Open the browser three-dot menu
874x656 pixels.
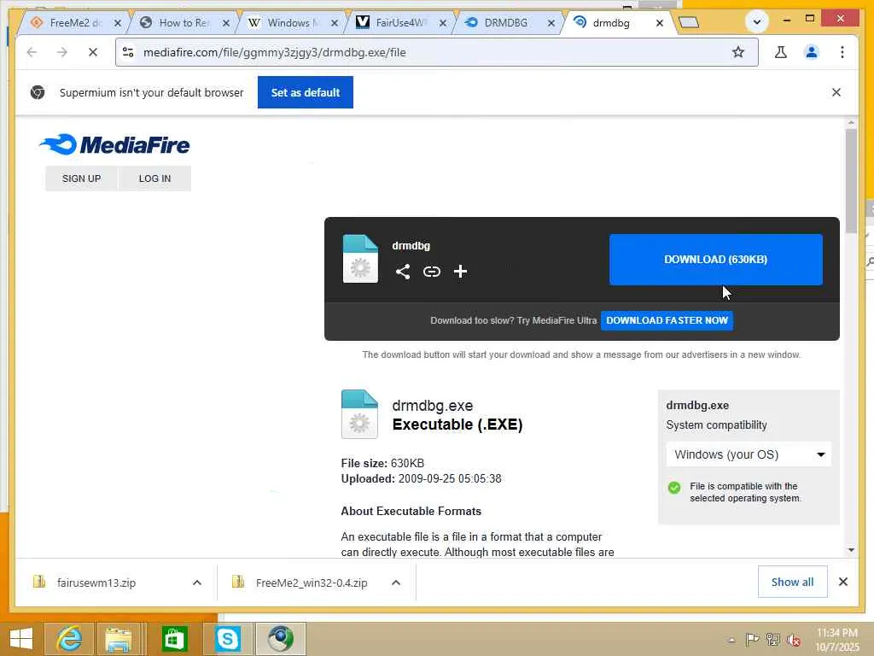pyautogui.click(x=842, y=52)
